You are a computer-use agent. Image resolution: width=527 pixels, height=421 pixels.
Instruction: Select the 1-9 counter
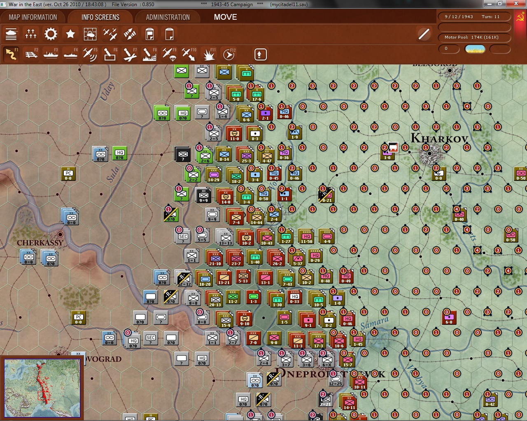(x=294, y=132)
